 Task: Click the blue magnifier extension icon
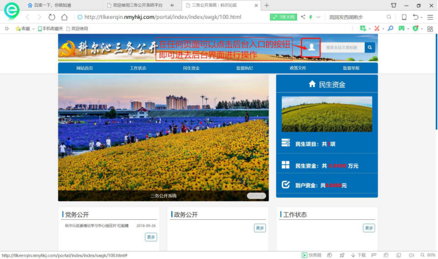(391, 28)
